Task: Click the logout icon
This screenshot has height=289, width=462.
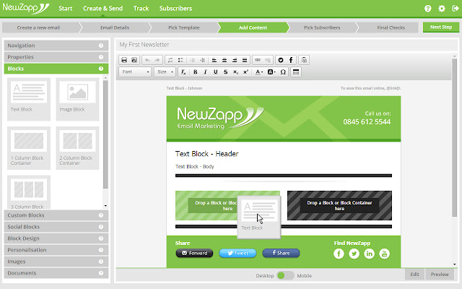Action: (456, 9)
